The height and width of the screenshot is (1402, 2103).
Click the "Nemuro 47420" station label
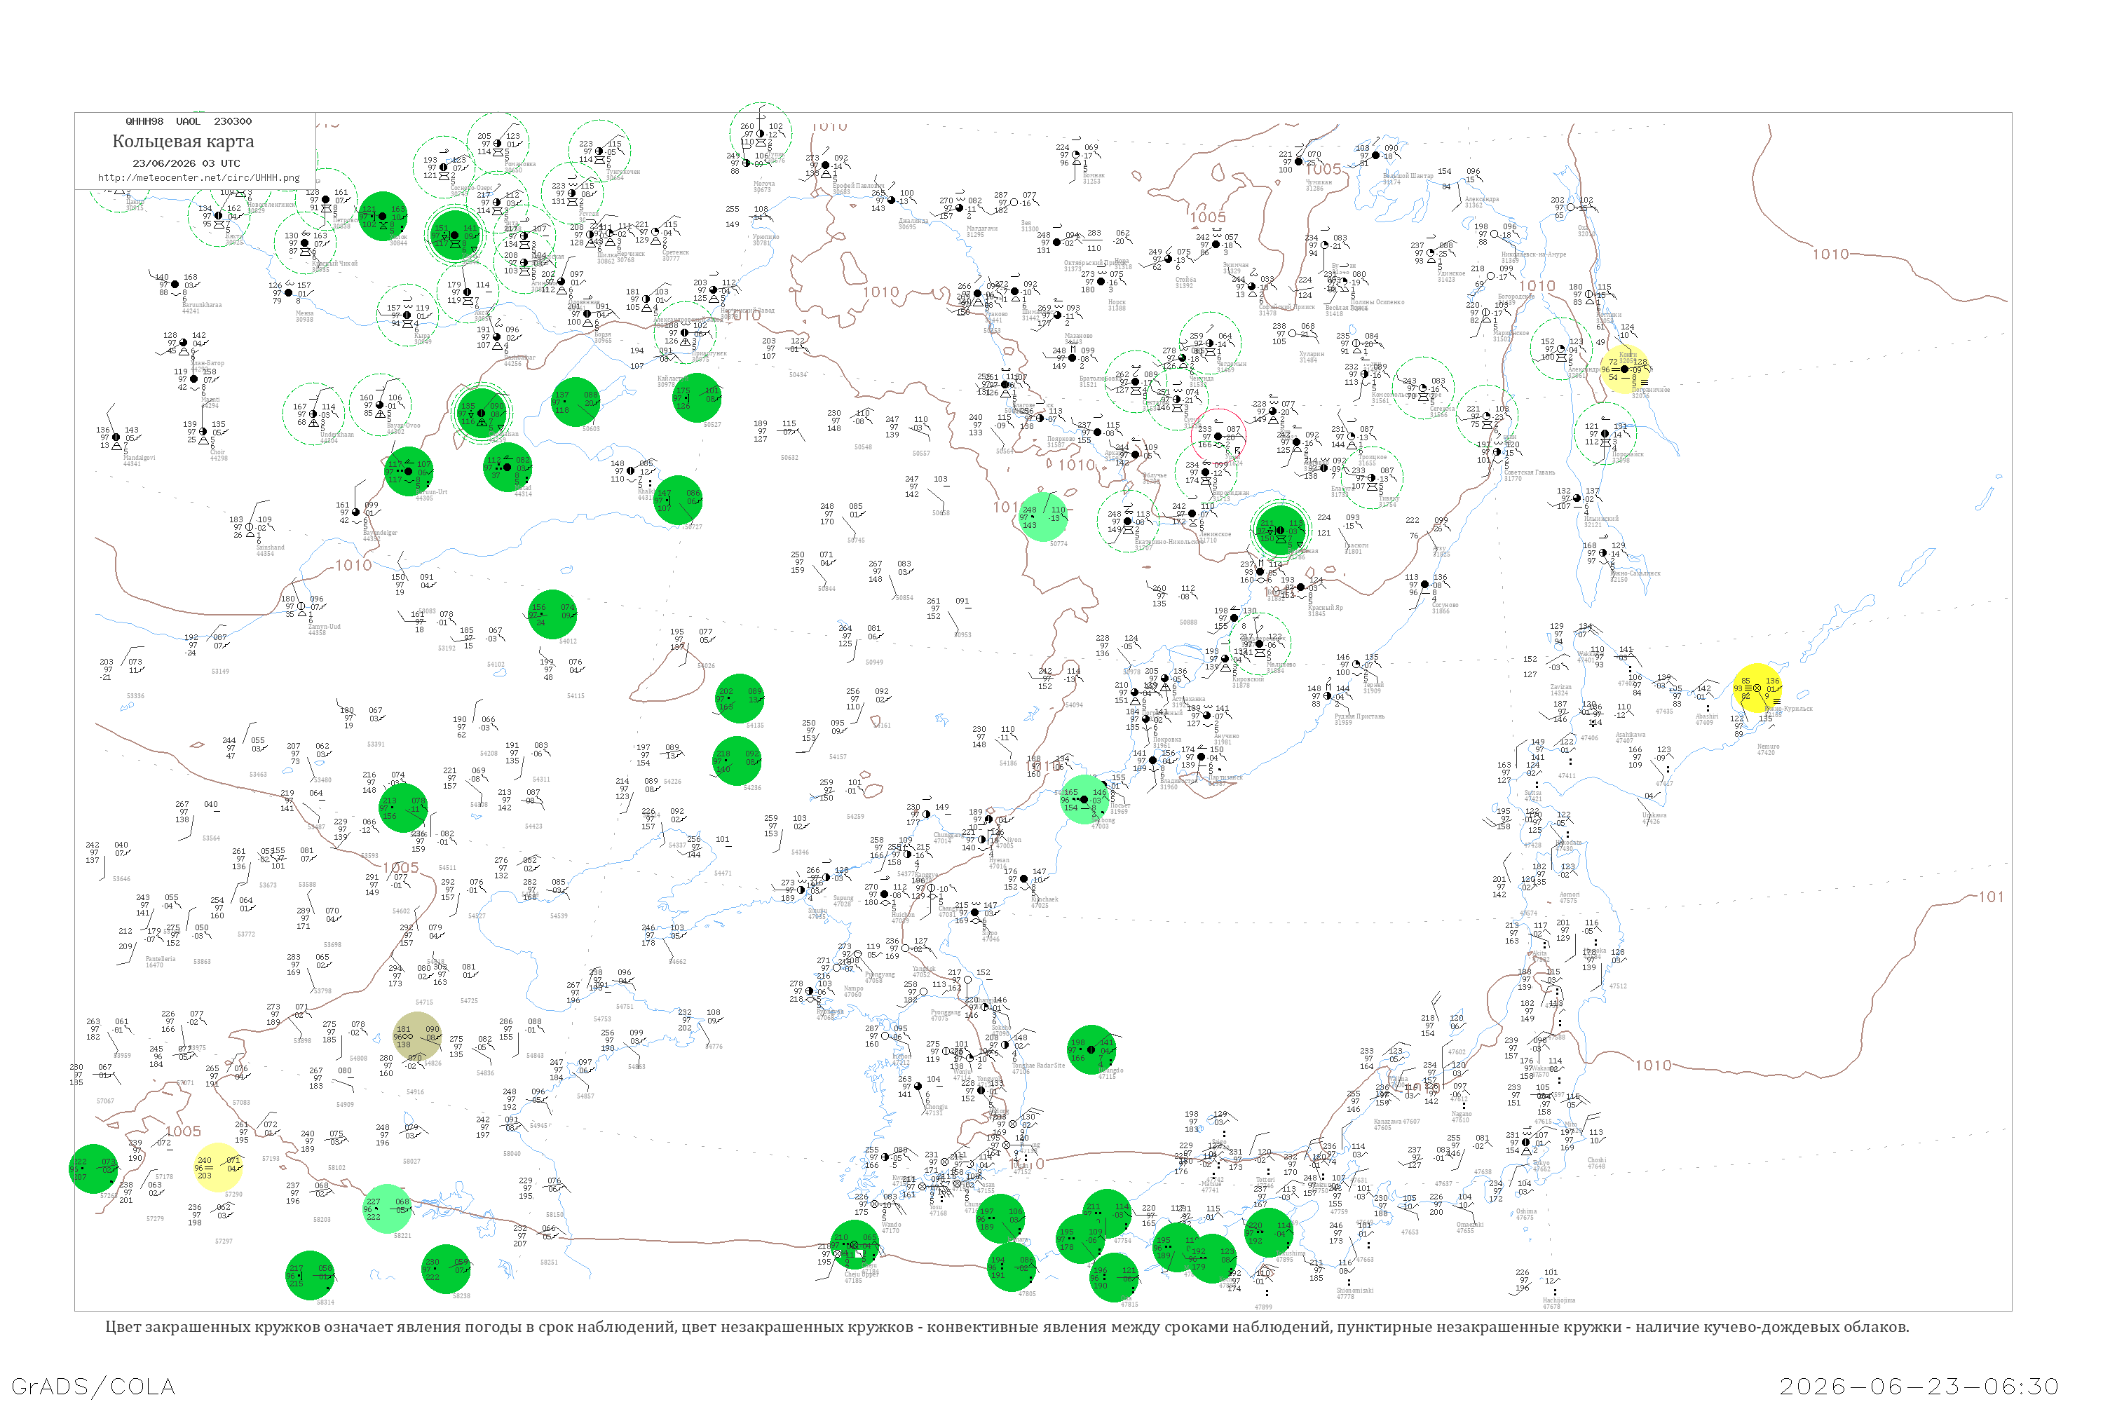[x=1768, y=749]
